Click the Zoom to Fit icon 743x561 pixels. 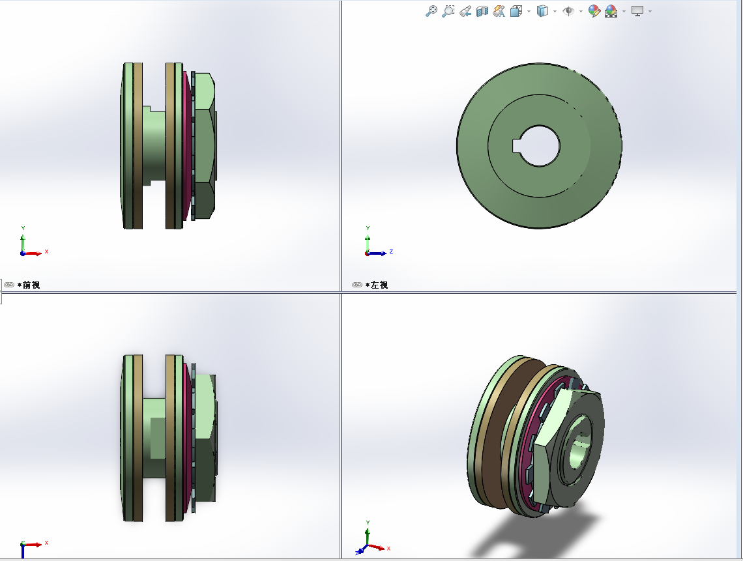tap(431, 11)
